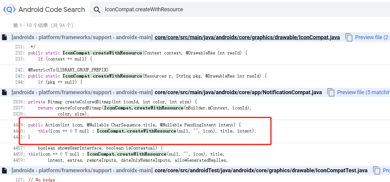390x182 pixels.
Task: Click the preview copy icon for NotificationCompat.java
Action: (x=331, y=92)
